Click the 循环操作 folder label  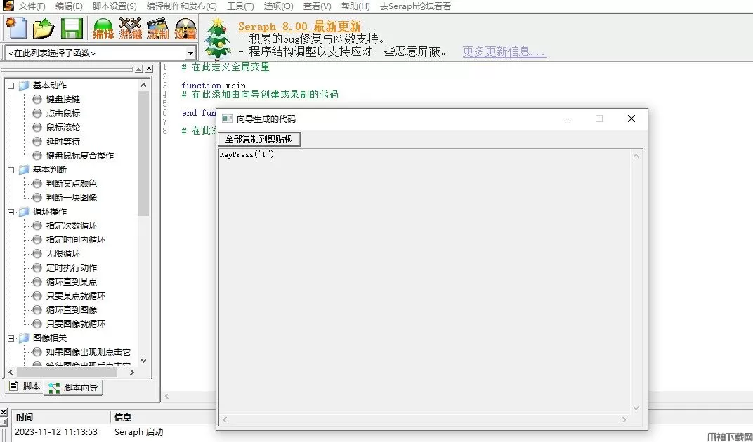[50, 212]
